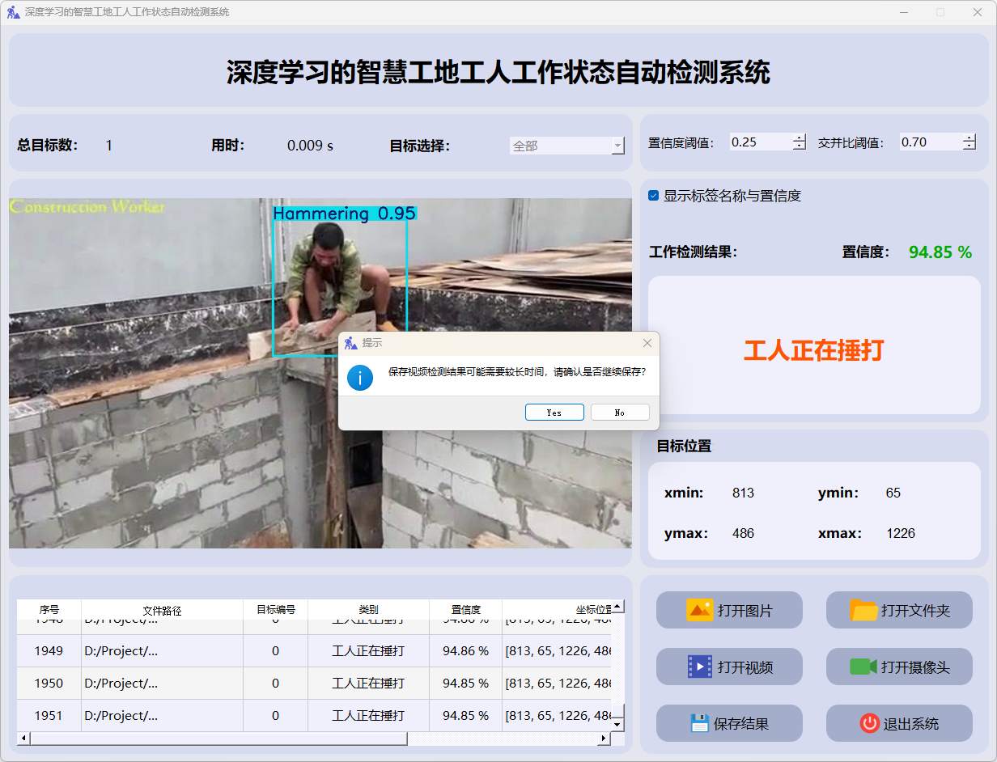Click the 置信度阈值 input field
Viewport: 997px width, 762px height.
coord(759,142)
